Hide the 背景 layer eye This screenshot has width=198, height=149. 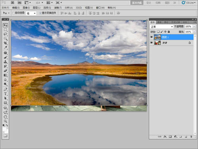coord(152,43)
